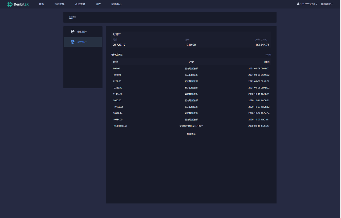The width and height of the screenshot is (341, 218).
Task: Click the amount -15428000.63
Action: pyautogui.click(x=120, y=126)
